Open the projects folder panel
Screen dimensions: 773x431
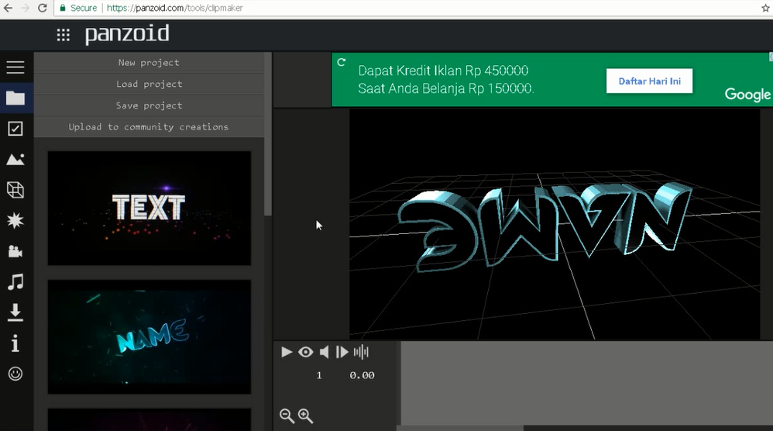15,98
